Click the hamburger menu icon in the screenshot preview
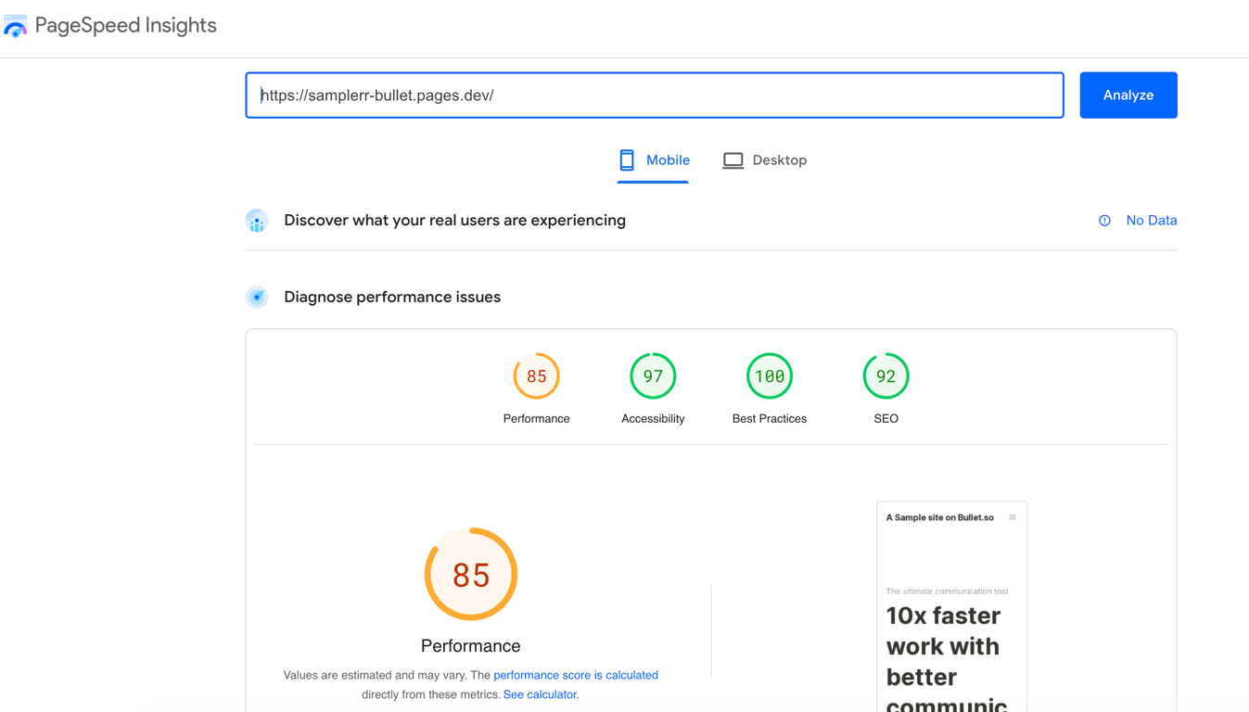The width and height of the screenshot is (1249, 712). [x=1013, y=517]
